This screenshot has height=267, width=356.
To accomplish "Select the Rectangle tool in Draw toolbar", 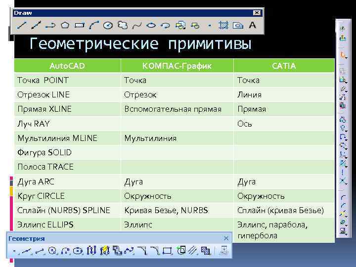I will pos(80,25).
